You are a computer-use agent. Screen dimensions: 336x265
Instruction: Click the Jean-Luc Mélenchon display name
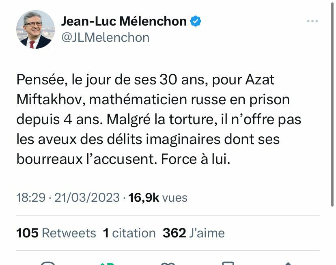click(x=124, y=21)
